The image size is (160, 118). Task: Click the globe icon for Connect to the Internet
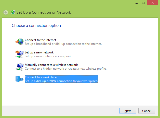[x=19, y=42]
